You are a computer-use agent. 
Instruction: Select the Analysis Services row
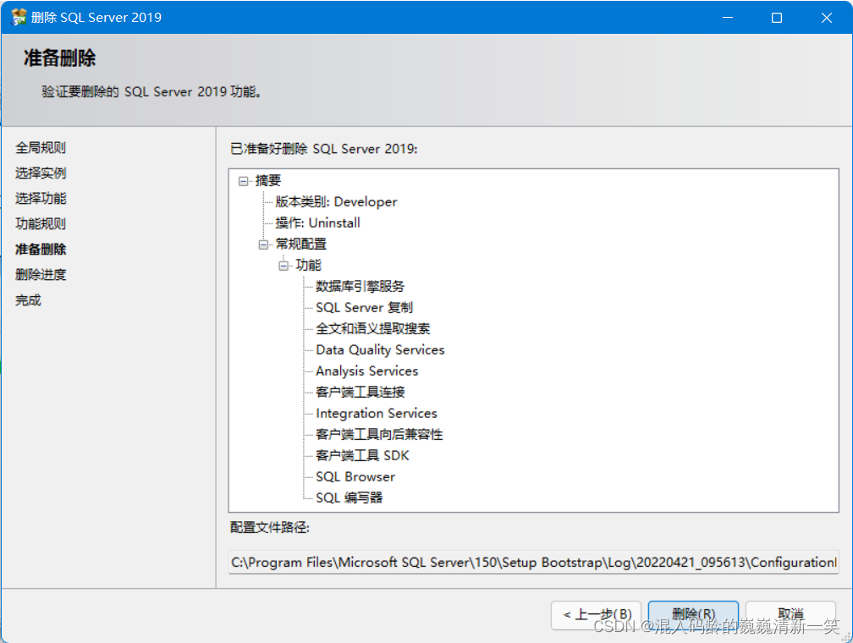pos(367,371)
